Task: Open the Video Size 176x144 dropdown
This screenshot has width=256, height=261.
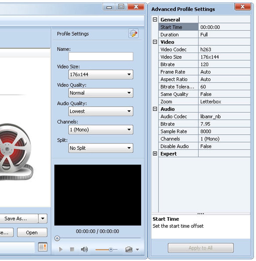Action: [101, 74]
